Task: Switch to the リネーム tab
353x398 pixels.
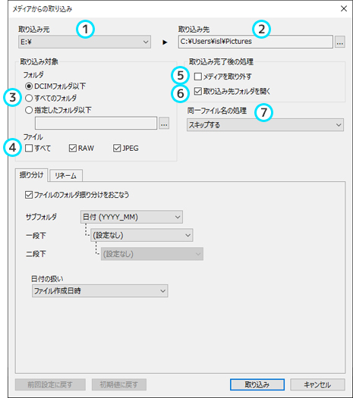Action: [x=66, y=176]
